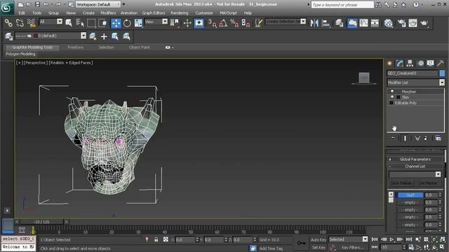Activate the Select and Rotate tool
The image size is (449, 252).
[127, 23]
